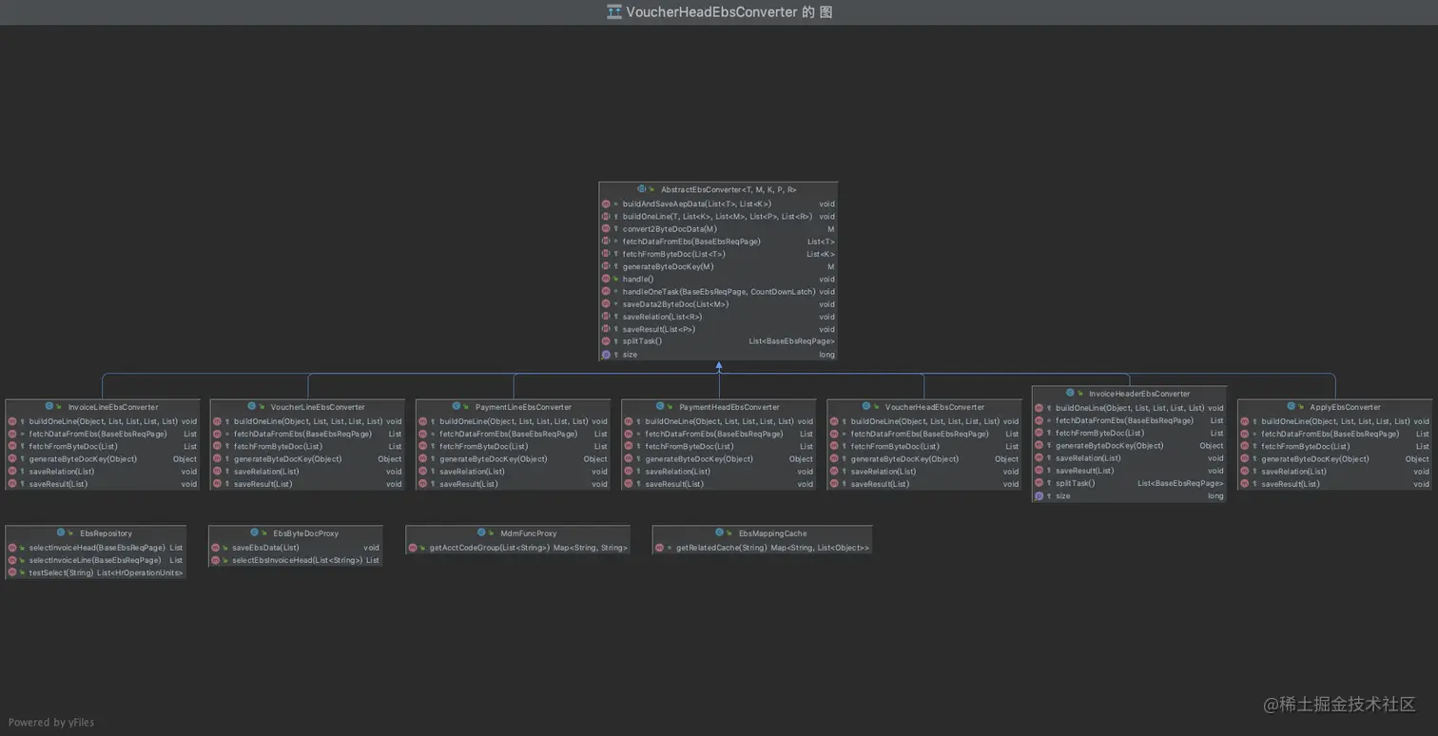
Task: Click the method icon for buildAndSaveAepData row
Action: 606,203
